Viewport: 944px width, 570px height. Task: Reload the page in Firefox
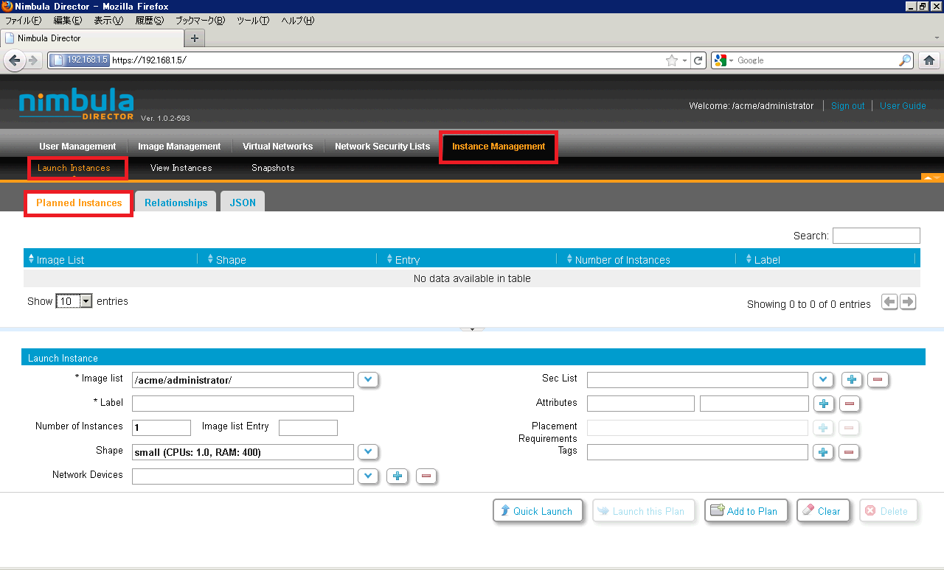[698, 60]
